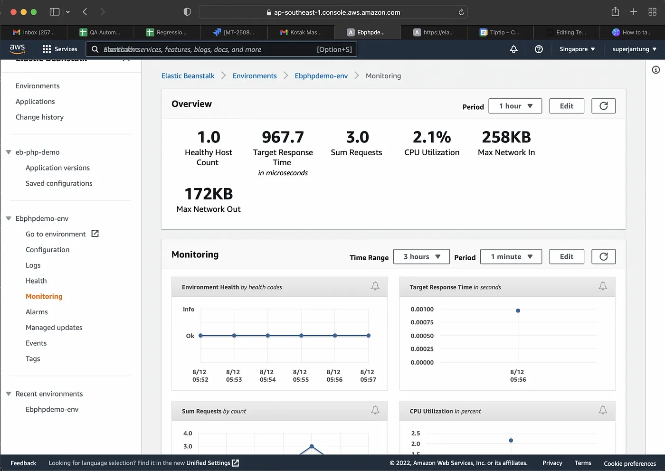Image resolution: width=665 pixels, height=471 pixels.
Task: Open Configuration in the sidebar
Action: point(47,250)
